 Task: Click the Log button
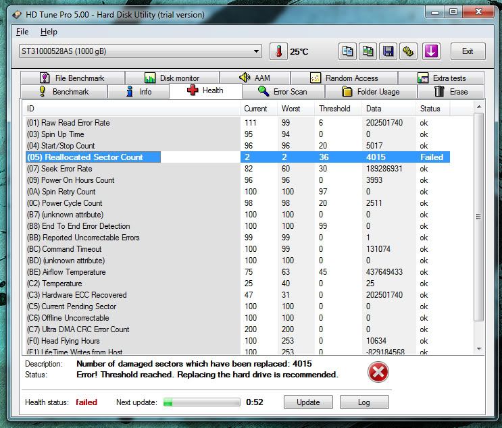(363, 402)
